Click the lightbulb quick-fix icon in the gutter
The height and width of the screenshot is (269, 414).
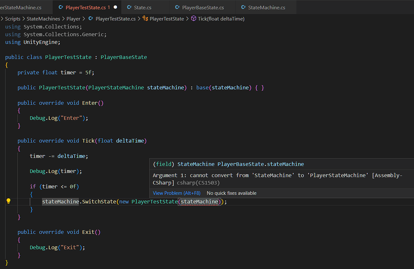coord(8,201)
